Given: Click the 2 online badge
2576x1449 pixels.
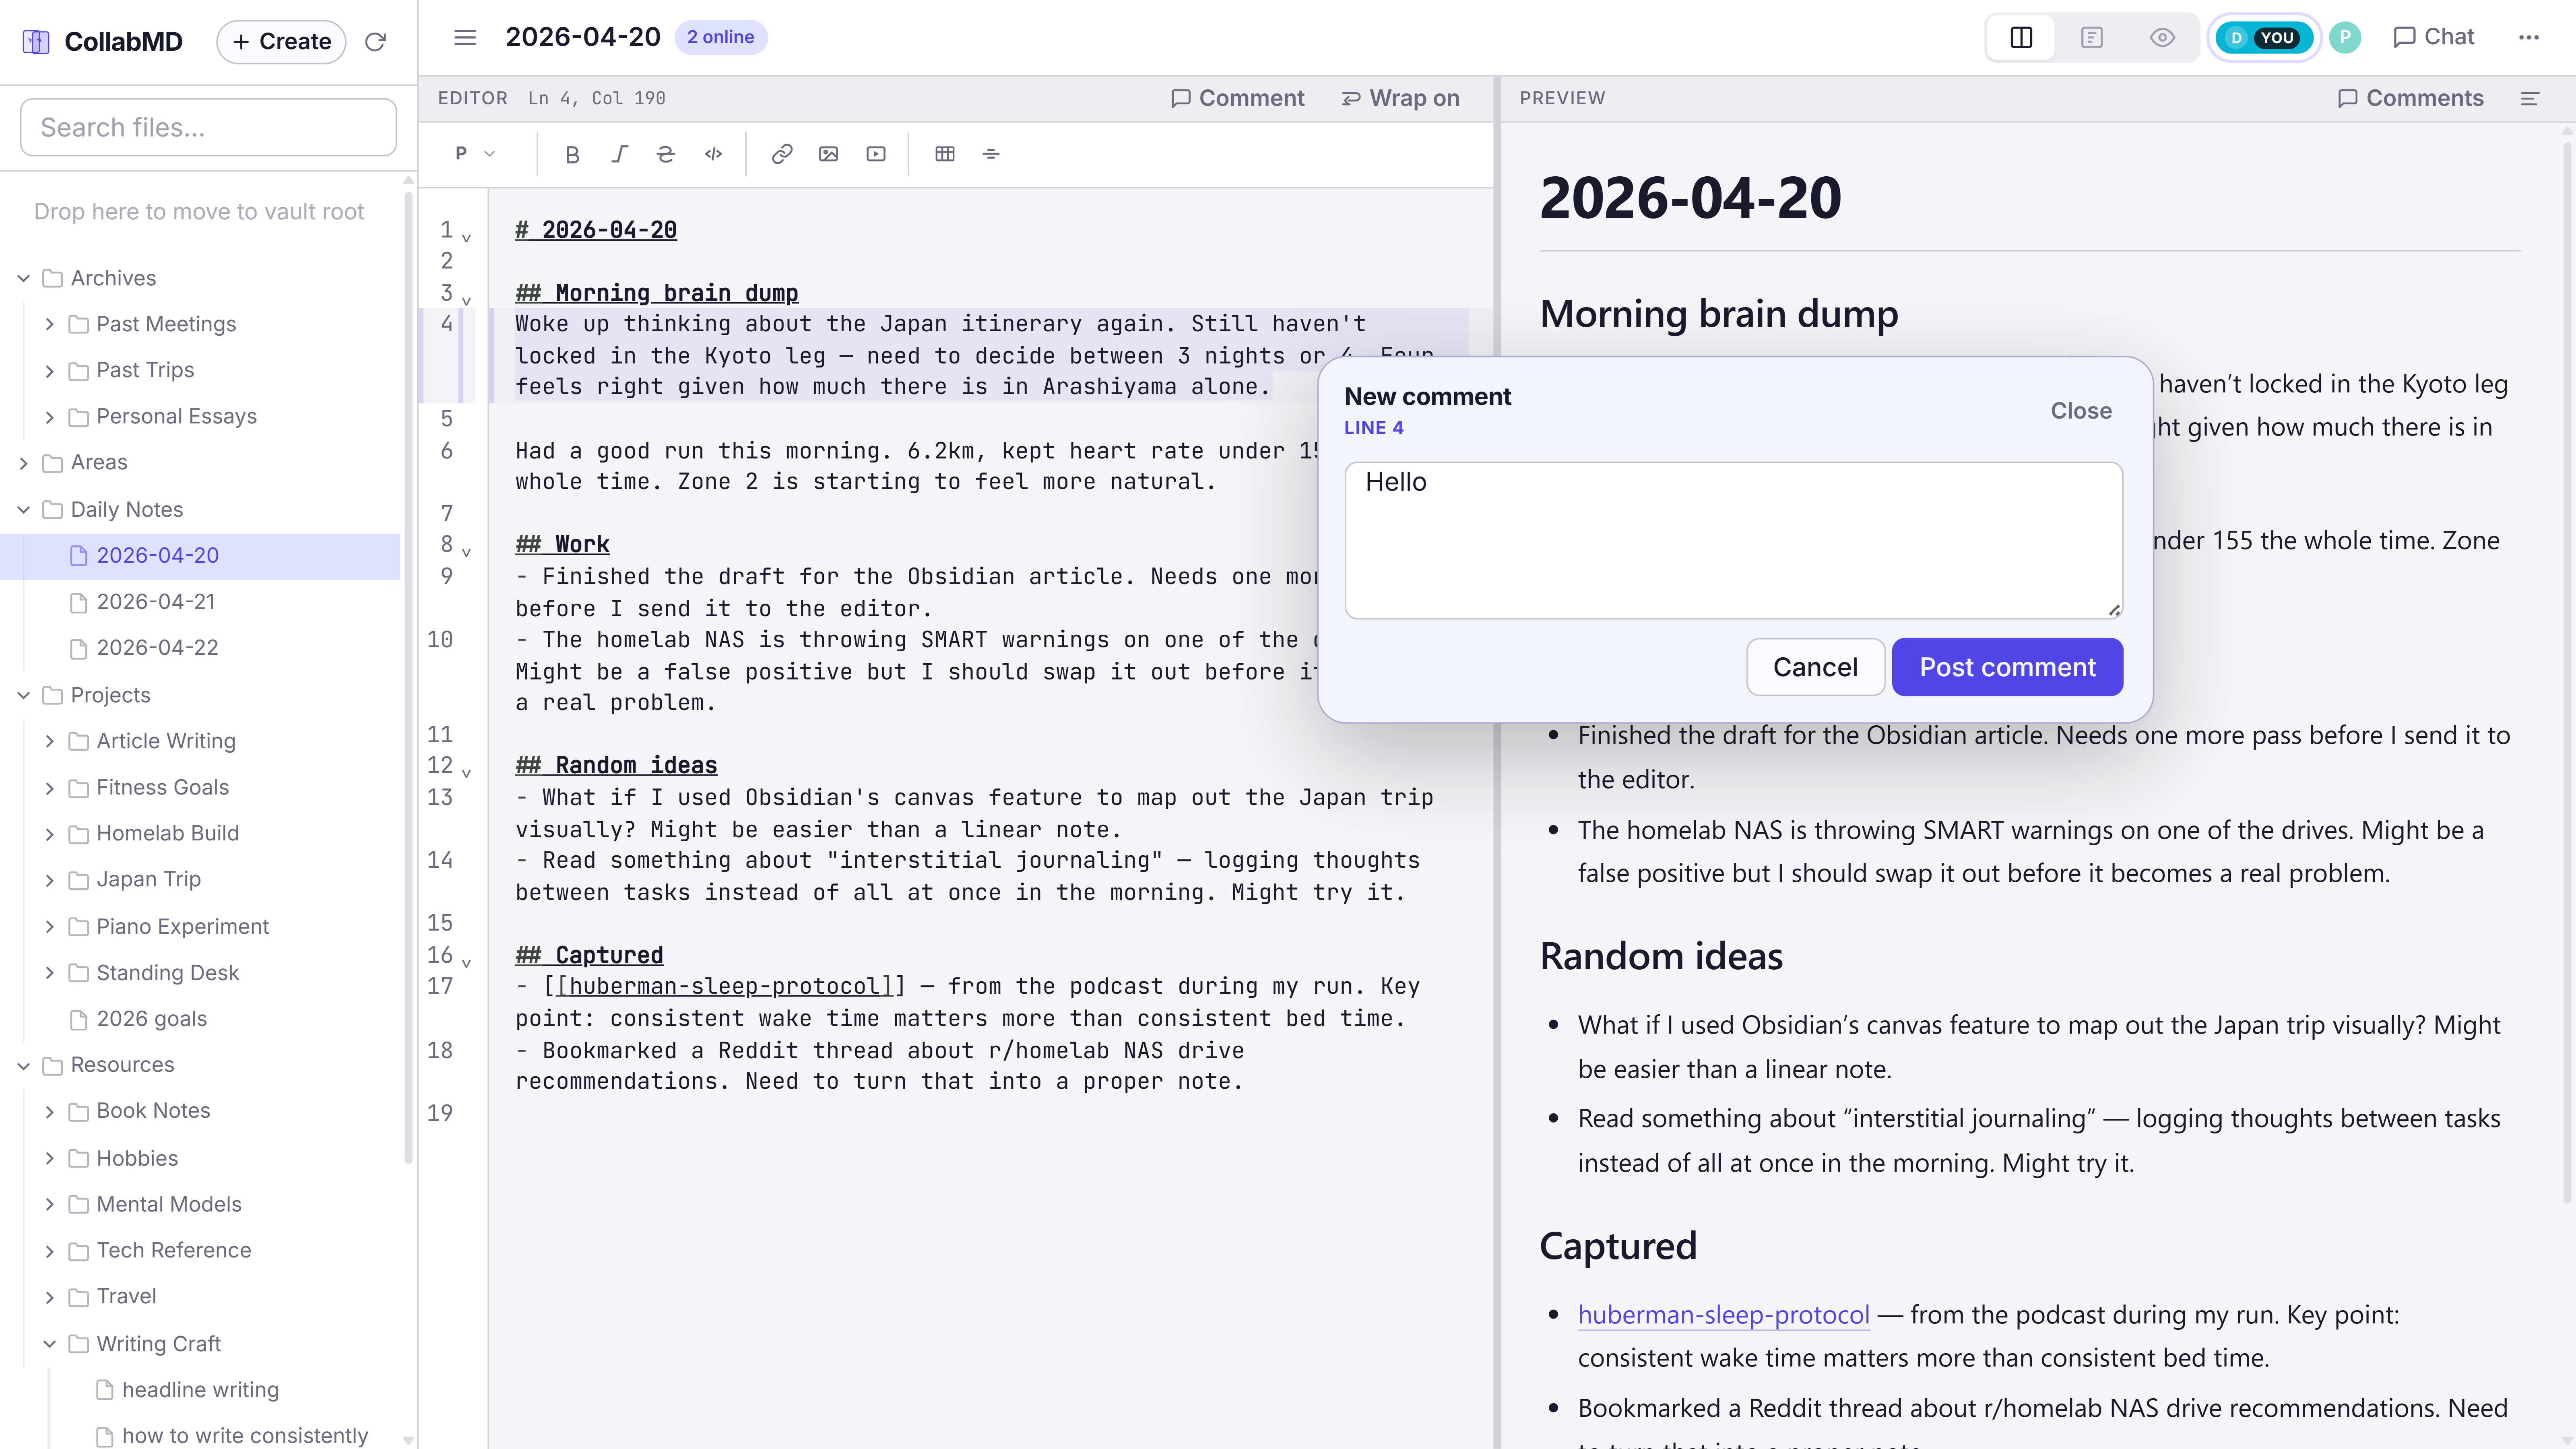Looking at the screenshot, I should (x=720, y=37).
